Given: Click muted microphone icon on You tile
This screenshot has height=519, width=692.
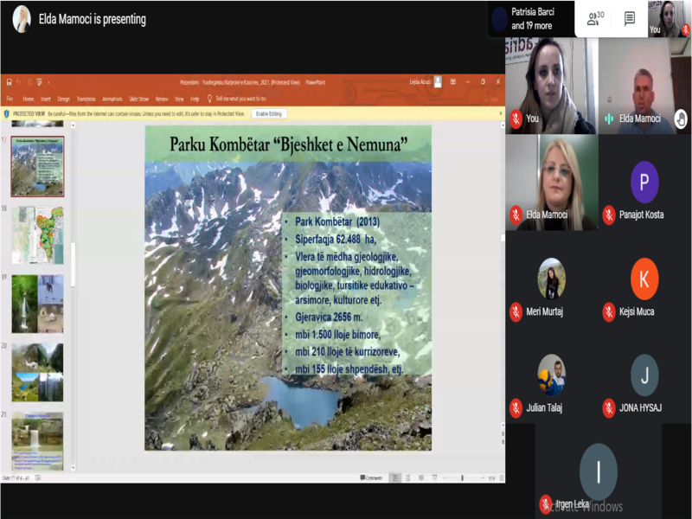Looking at the screenshot, I should (x=516, y=119).
